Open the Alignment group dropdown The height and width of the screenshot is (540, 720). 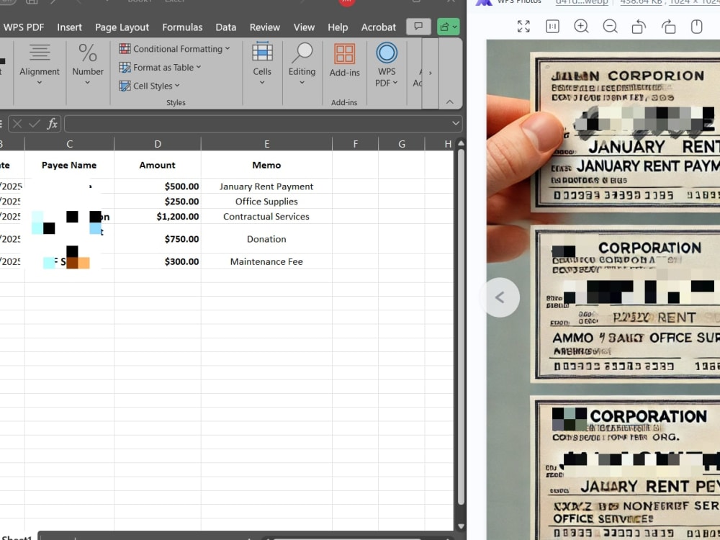[x=40, y=64]
